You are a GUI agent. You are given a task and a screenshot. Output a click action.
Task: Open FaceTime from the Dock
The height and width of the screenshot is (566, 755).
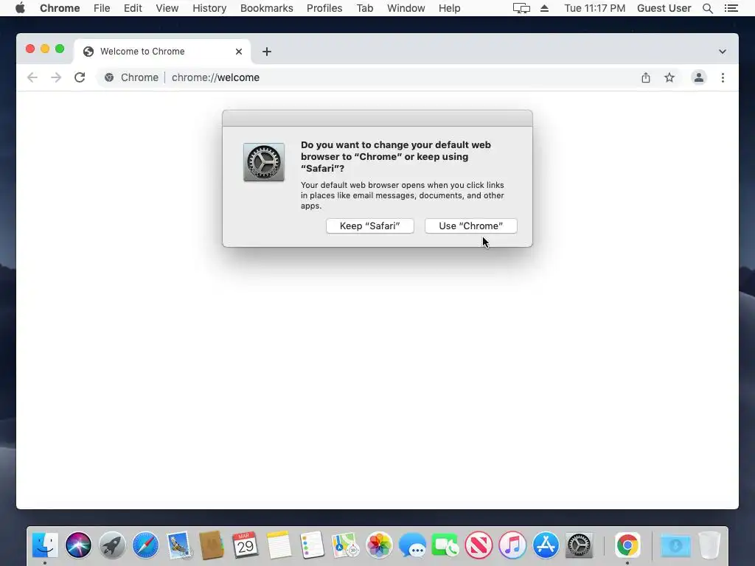pyautogui.click(x=445, y=545)
